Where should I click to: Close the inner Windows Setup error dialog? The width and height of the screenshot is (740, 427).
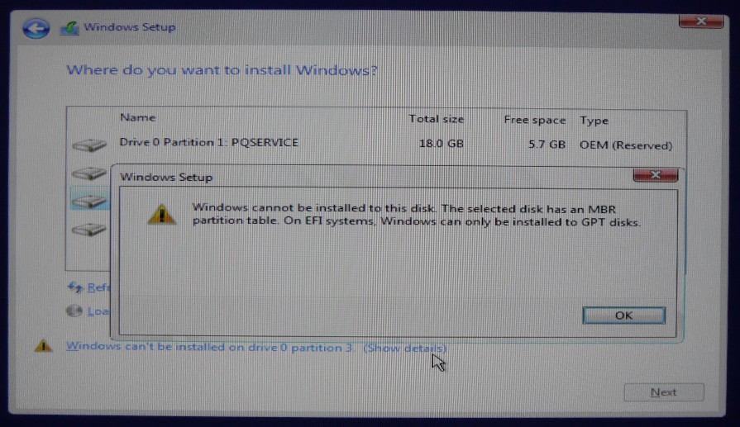point(656,175)
